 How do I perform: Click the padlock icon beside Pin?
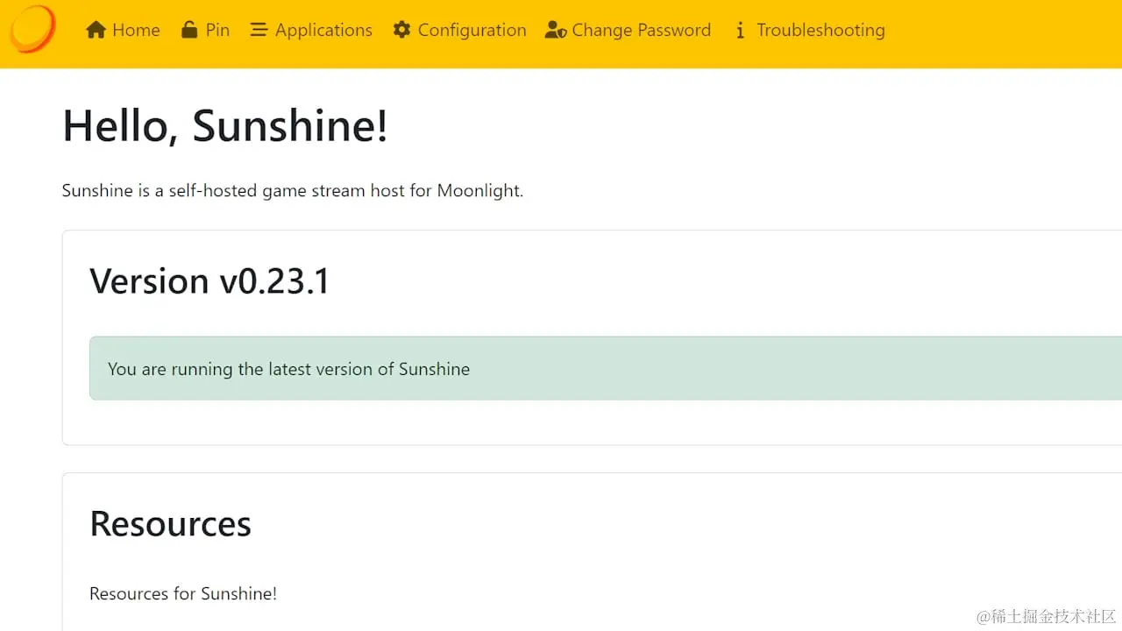point(189,30)
